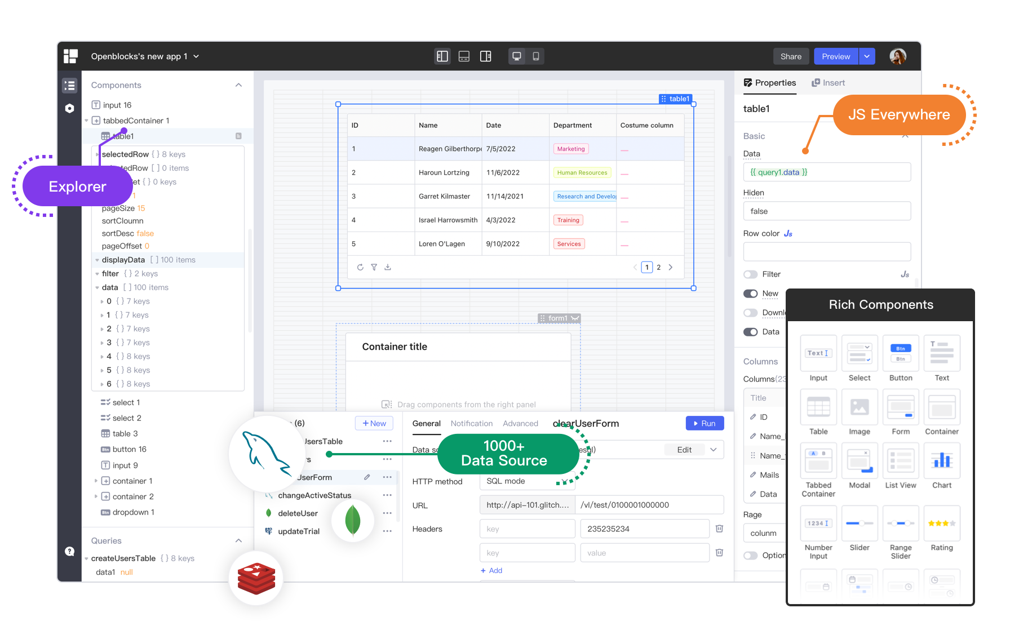This screenshot has height=639, width=1010.
Task: Open help question mark icon
Action: pos(69,551)
